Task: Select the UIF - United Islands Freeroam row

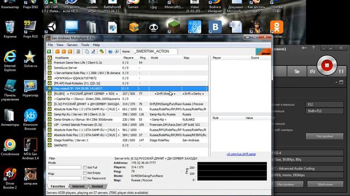Action: 127,125
